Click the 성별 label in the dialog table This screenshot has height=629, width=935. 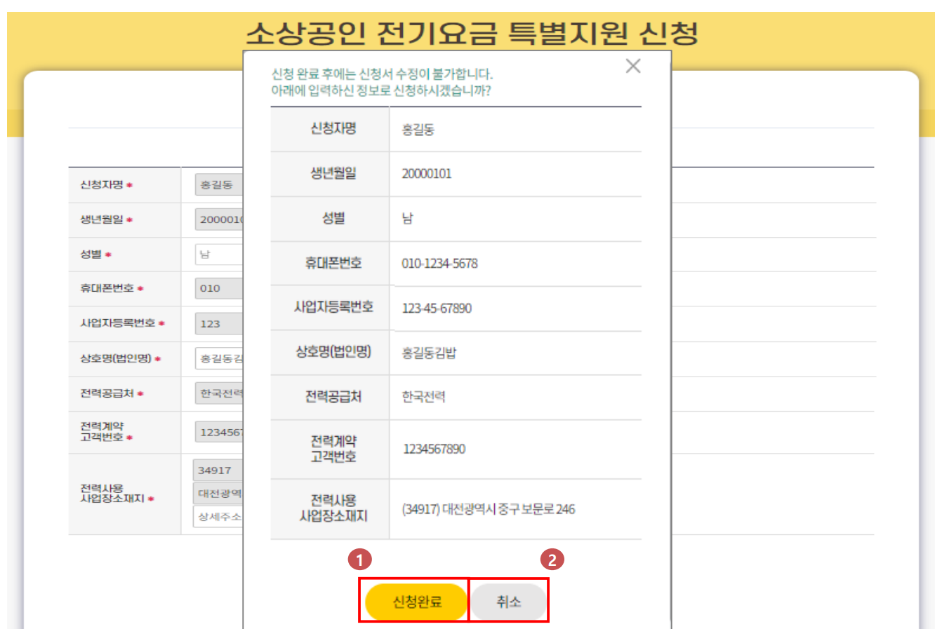[x=333, y=218]
